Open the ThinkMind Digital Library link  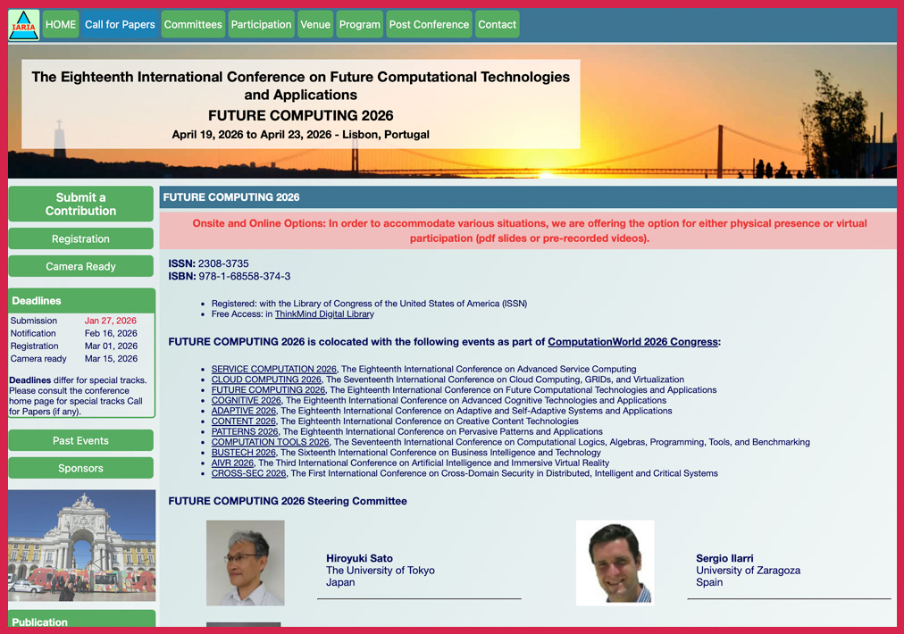point(324,314)
